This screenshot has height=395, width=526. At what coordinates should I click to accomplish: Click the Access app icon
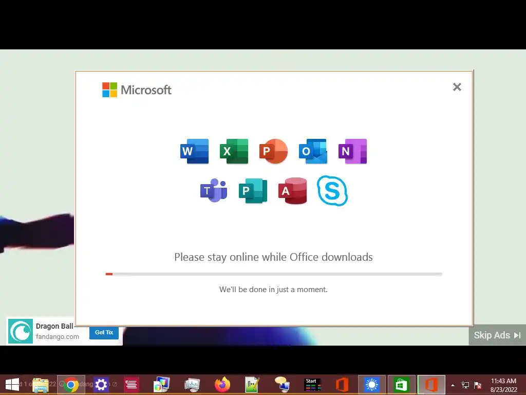point(292,191)
